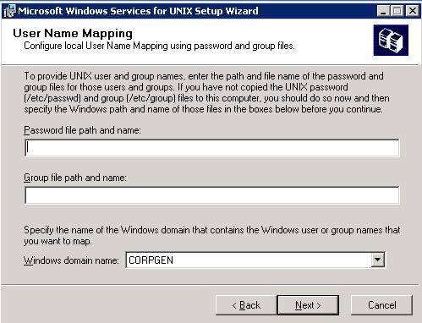
Task: Click the server computers graphic in header
Action: coord(391,40)
